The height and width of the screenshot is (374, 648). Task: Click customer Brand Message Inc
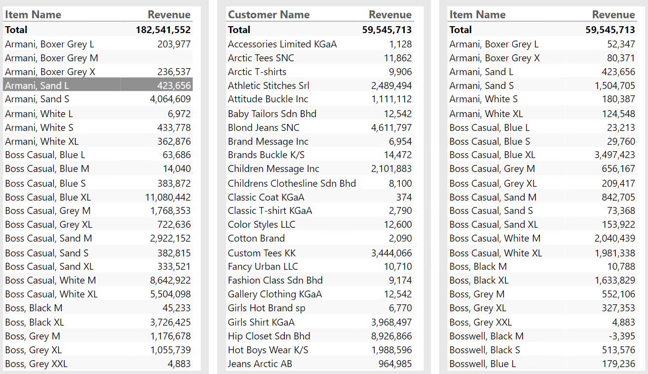tap(268, 141)
